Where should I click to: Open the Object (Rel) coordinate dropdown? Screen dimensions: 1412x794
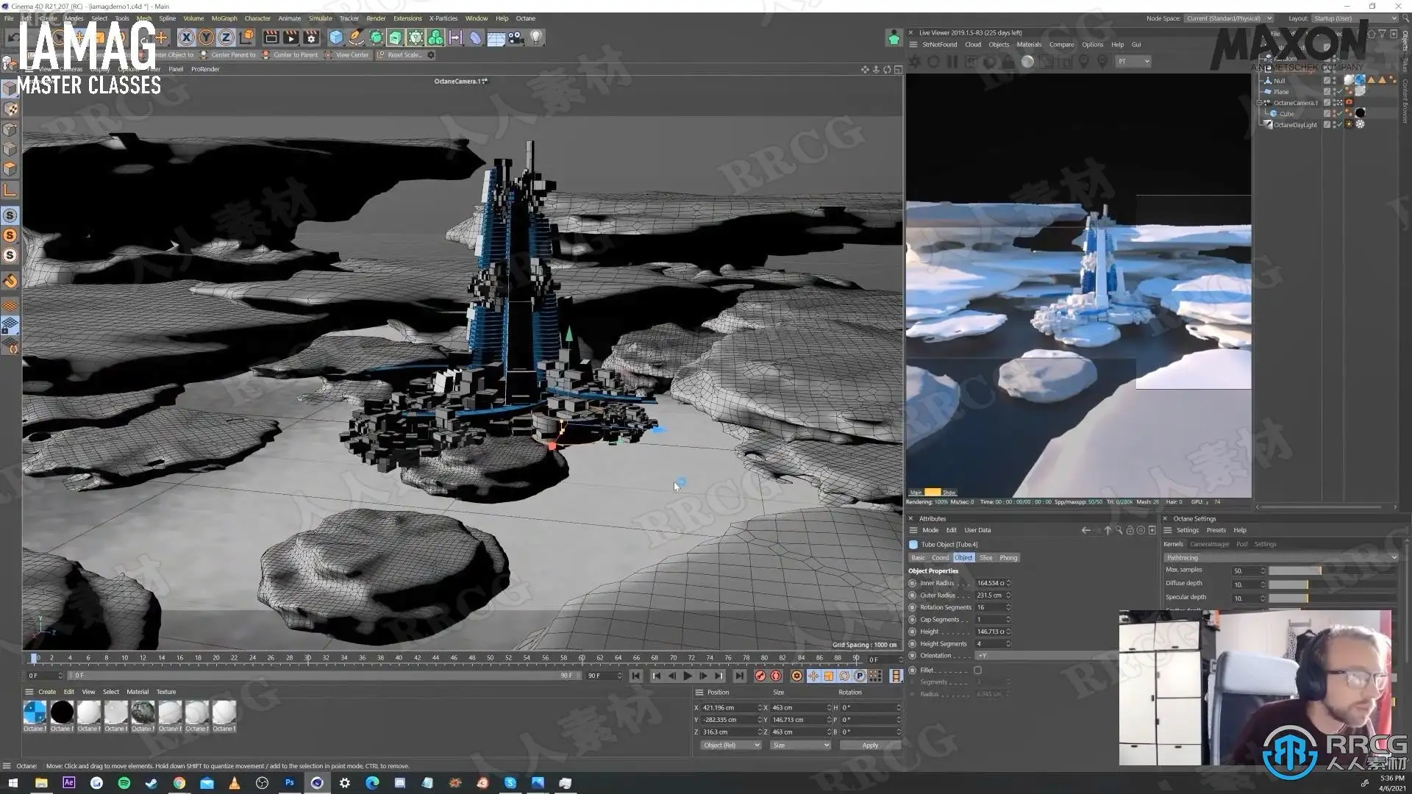tap(730, 745)
